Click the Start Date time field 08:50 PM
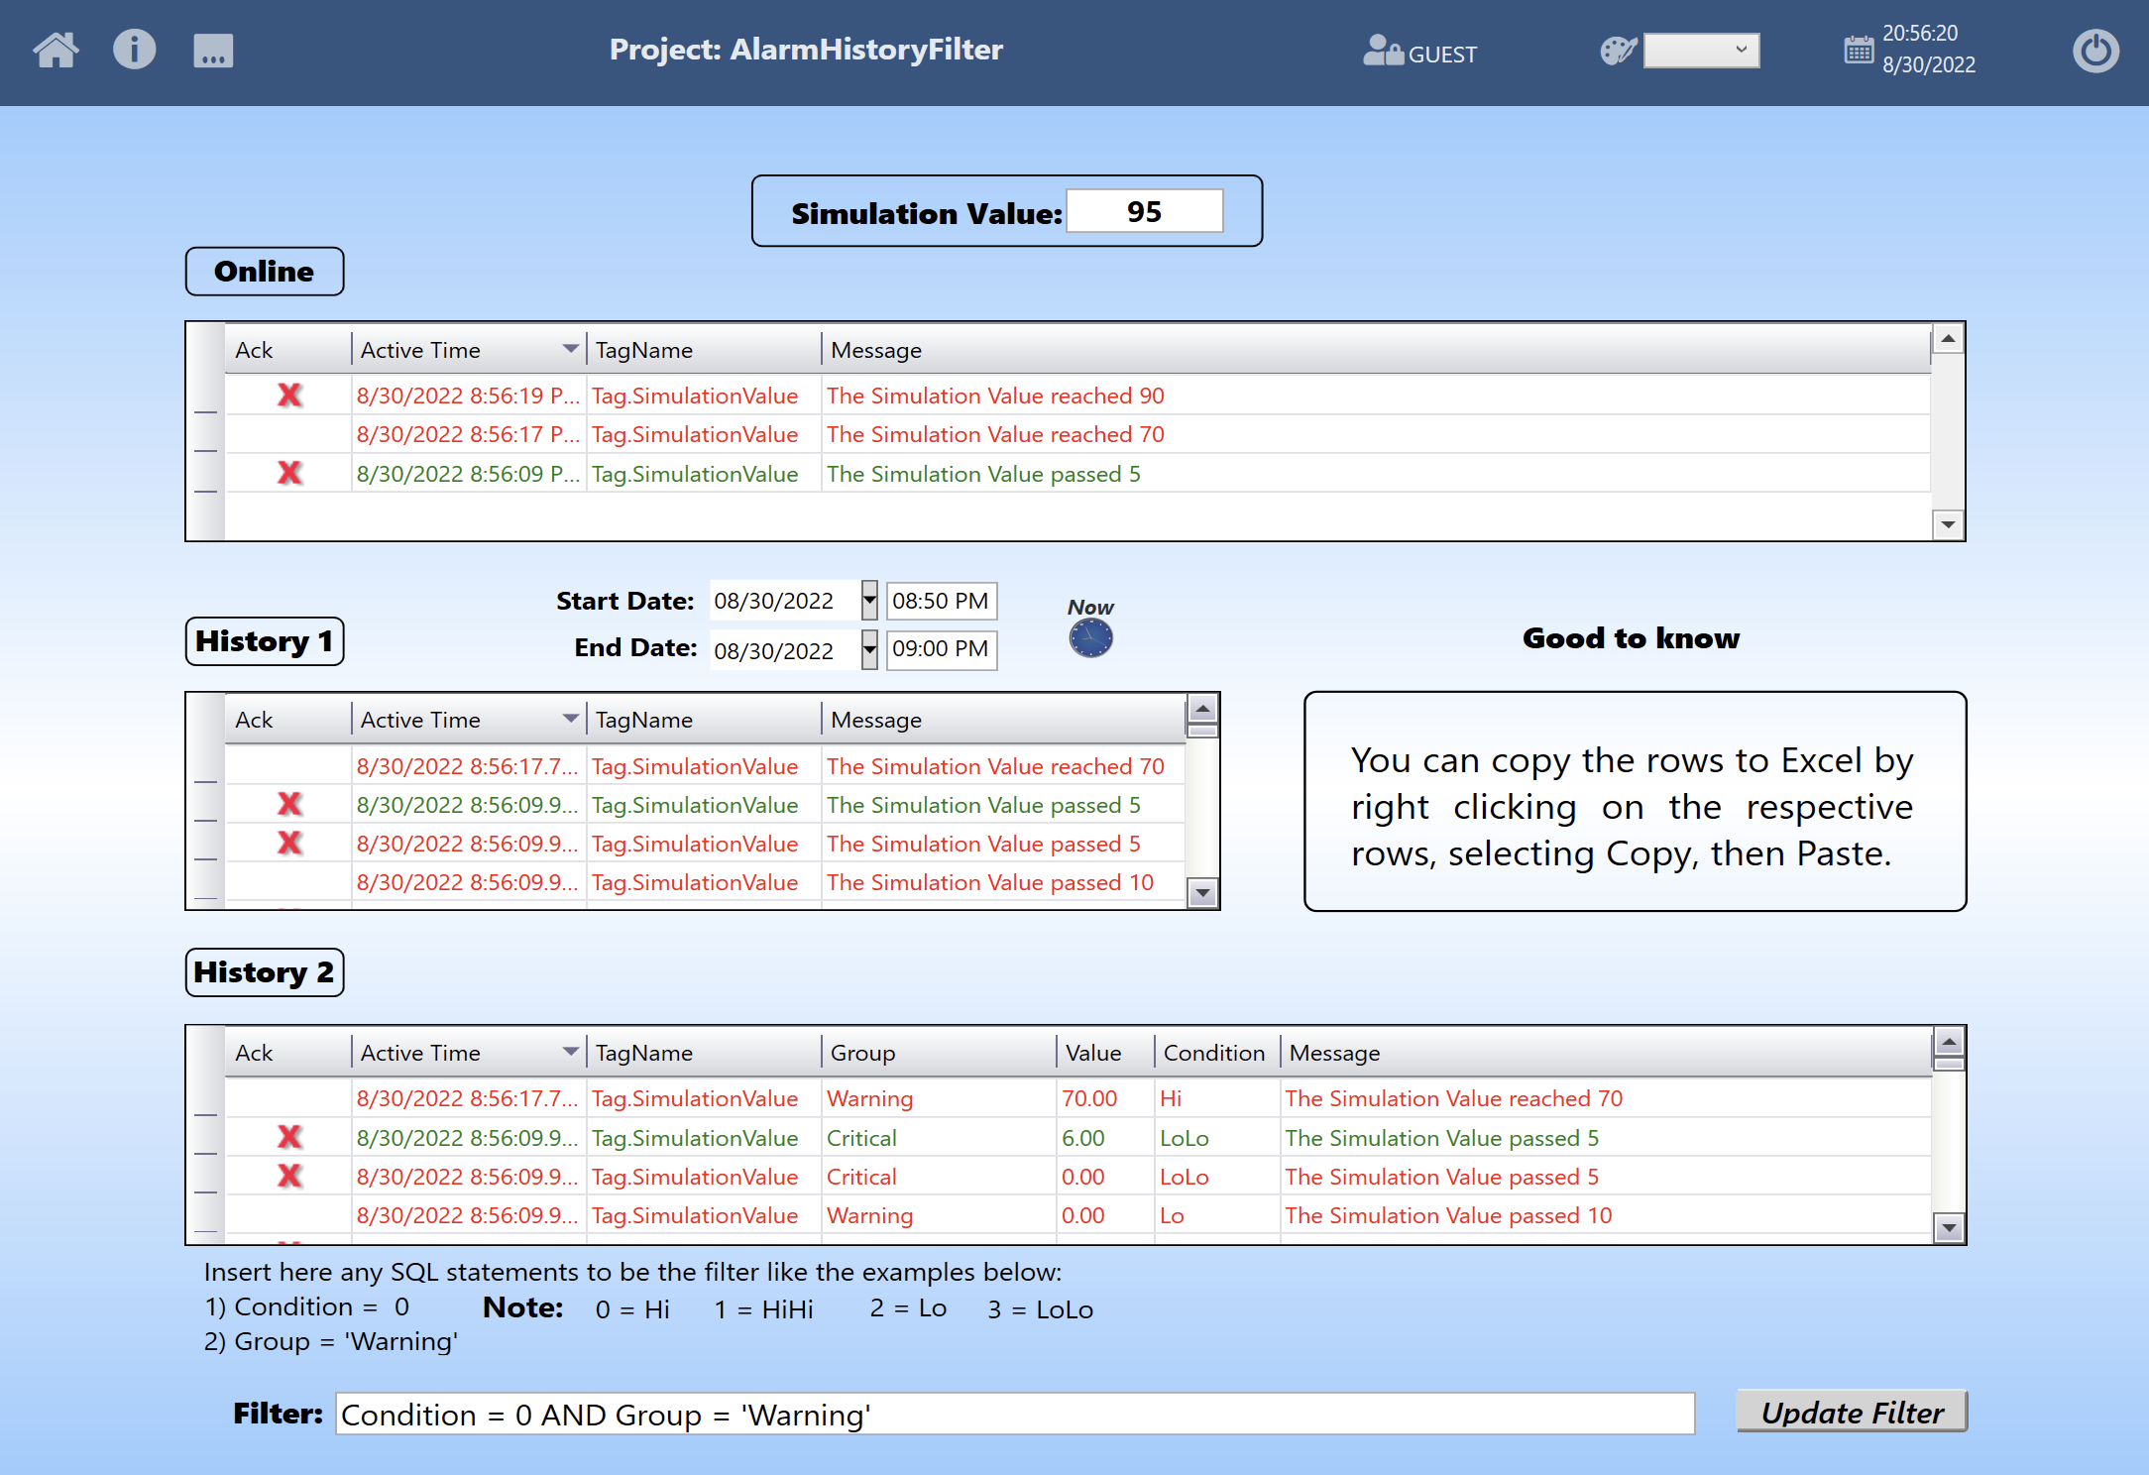 tap(941, 601)
